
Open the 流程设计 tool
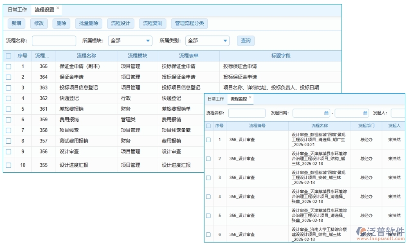coord(121,24)
